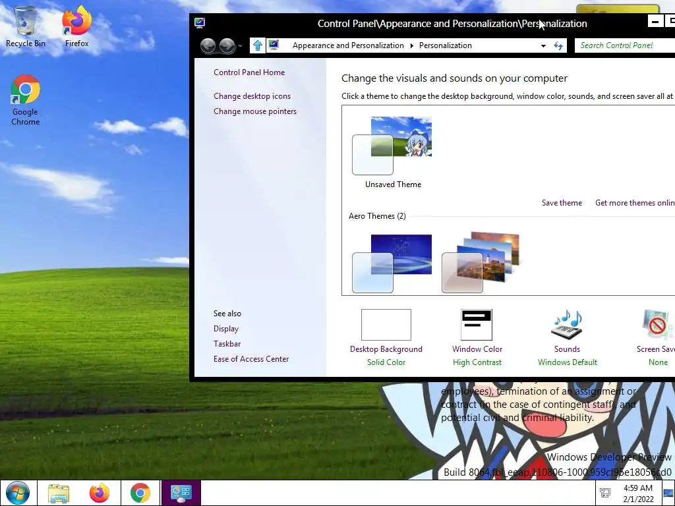Click the blue Up arrow button
The height and width of the screenshot is (506, 675).
[258, 45]
